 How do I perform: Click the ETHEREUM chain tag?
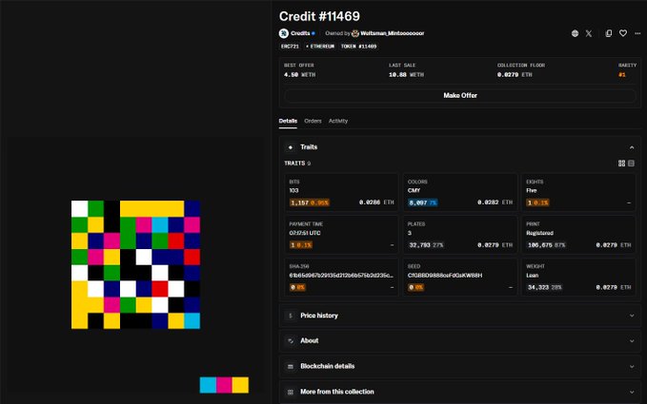point(320,47)
